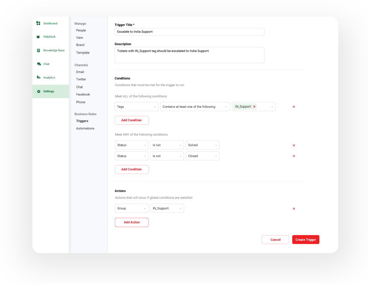
Task: Remove the IN_Support tag chip
Action: [254, 107]
